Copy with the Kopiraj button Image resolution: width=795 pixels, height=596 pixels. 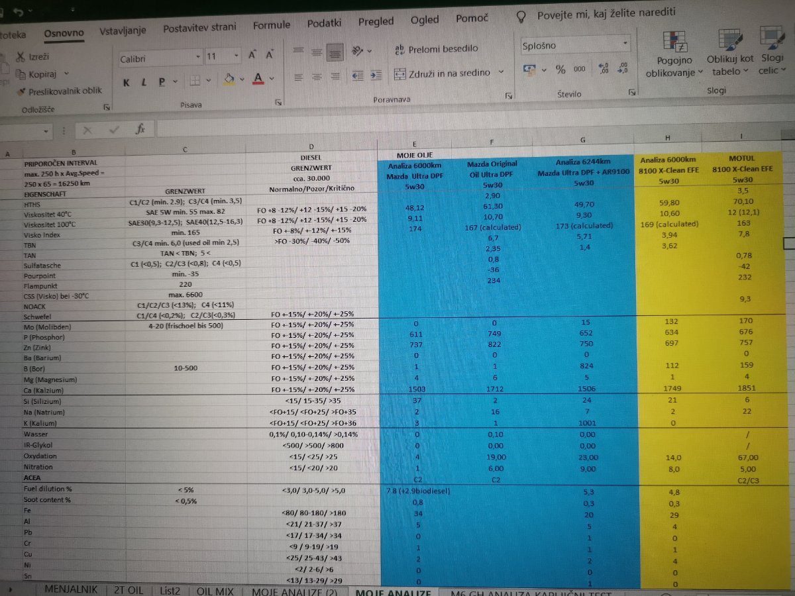[37, 74]
